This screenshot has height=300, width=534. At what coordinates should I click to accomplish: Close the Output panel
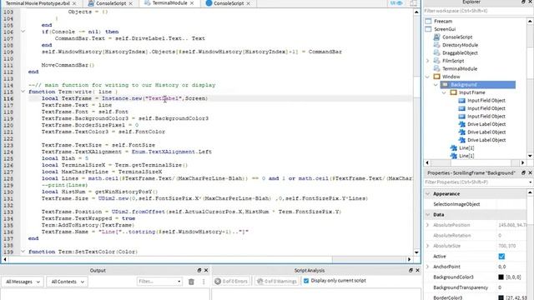206,270
